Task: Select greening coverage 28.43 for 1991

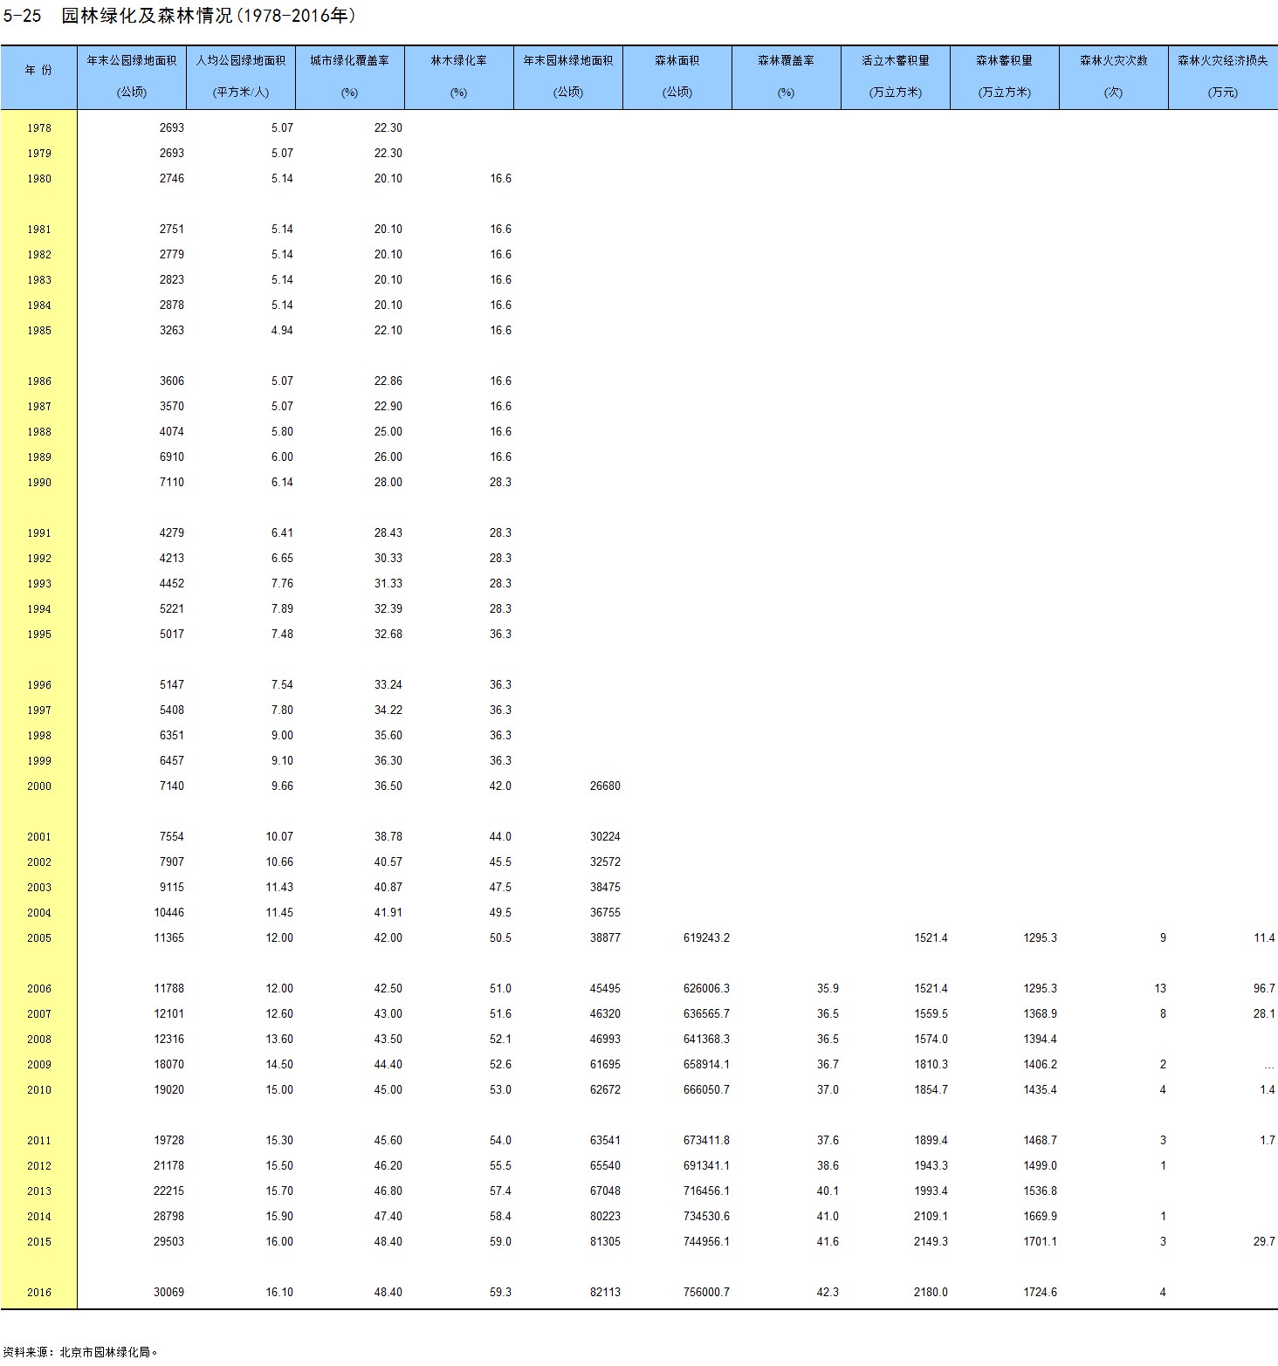Action: [x=388, y=532]
